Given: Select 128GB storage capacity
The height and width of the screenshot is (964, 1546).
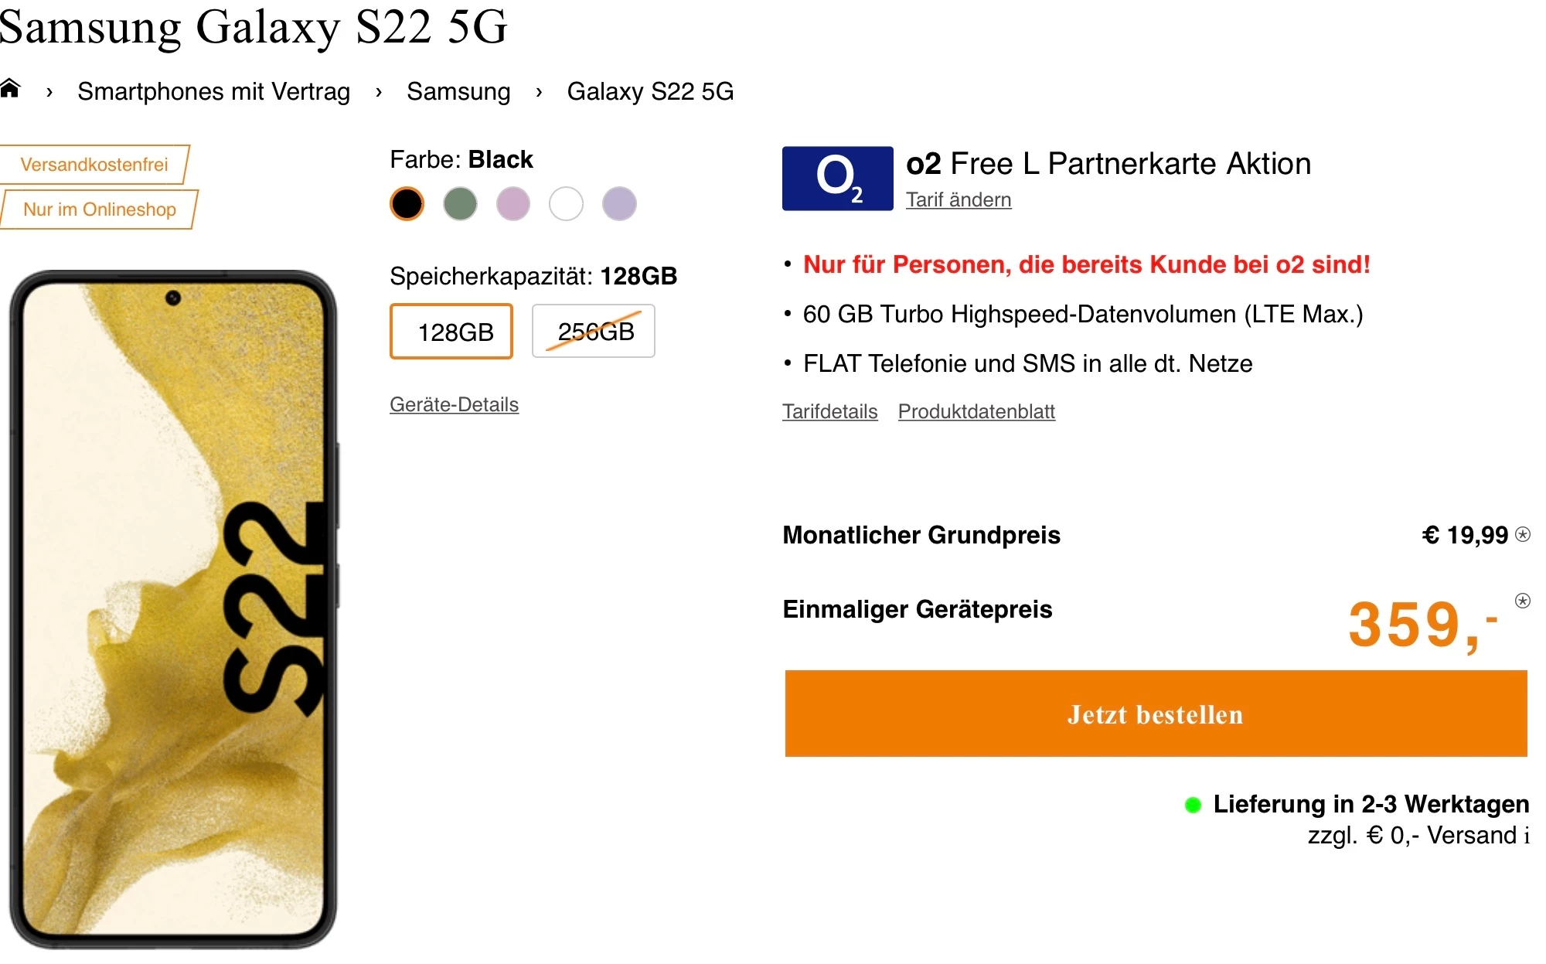Looking at the screenshot, I should coord(451,332).
